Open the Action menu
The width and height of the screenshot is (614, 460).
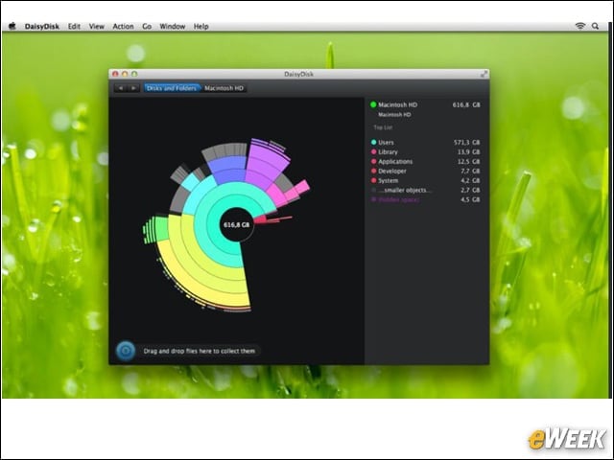click(123, 26)
